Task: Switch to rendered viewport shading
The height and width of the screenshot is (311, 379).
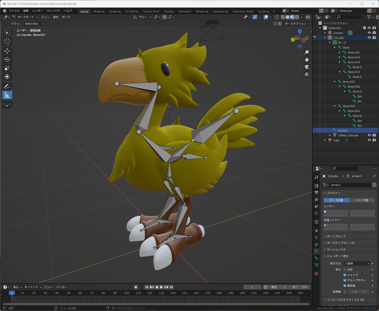Action: tap(297, 17)
